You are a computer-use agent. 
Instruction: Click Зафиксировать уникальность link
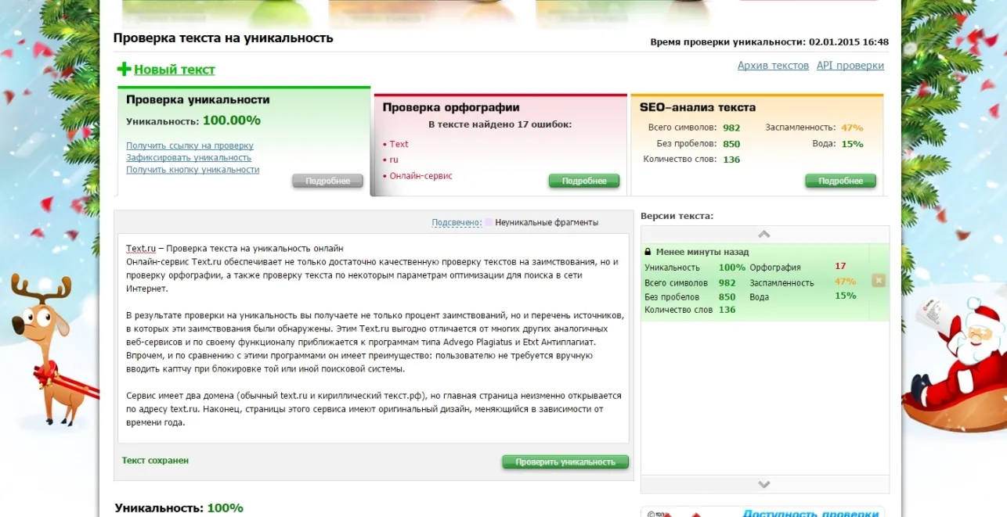coord(189,157)
